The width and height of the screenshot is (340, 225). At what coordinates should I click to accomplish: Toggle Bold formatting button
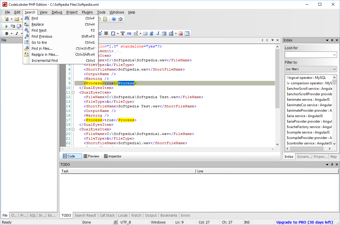pos(7,33)
